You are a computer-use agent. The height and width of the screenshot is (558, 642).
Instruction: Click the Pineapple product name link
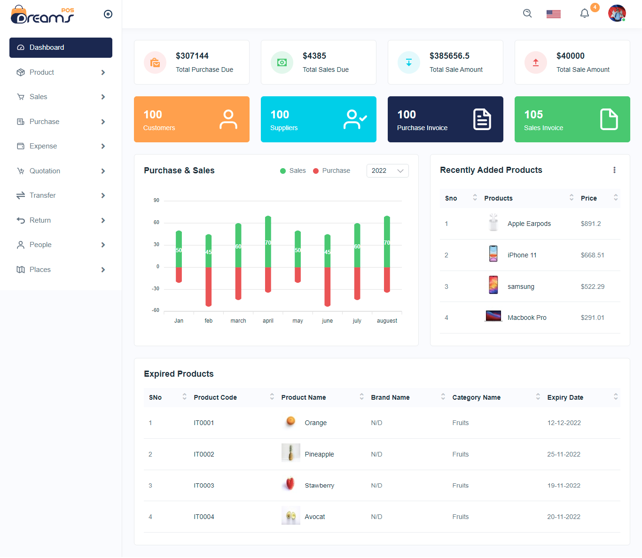click(x=319, y=454)
